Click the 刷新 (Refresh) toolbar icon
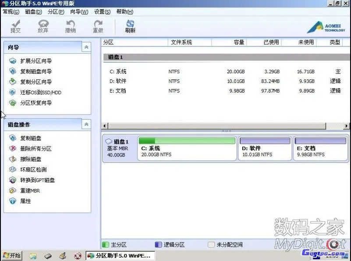This screenshot has height=261, width=351. coord(129,26)
